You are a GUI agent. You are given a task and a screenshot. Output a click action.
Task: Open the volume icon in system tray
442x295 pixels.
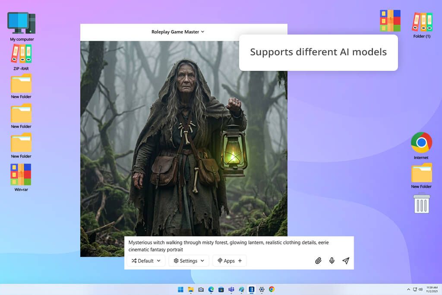[420, 289]
